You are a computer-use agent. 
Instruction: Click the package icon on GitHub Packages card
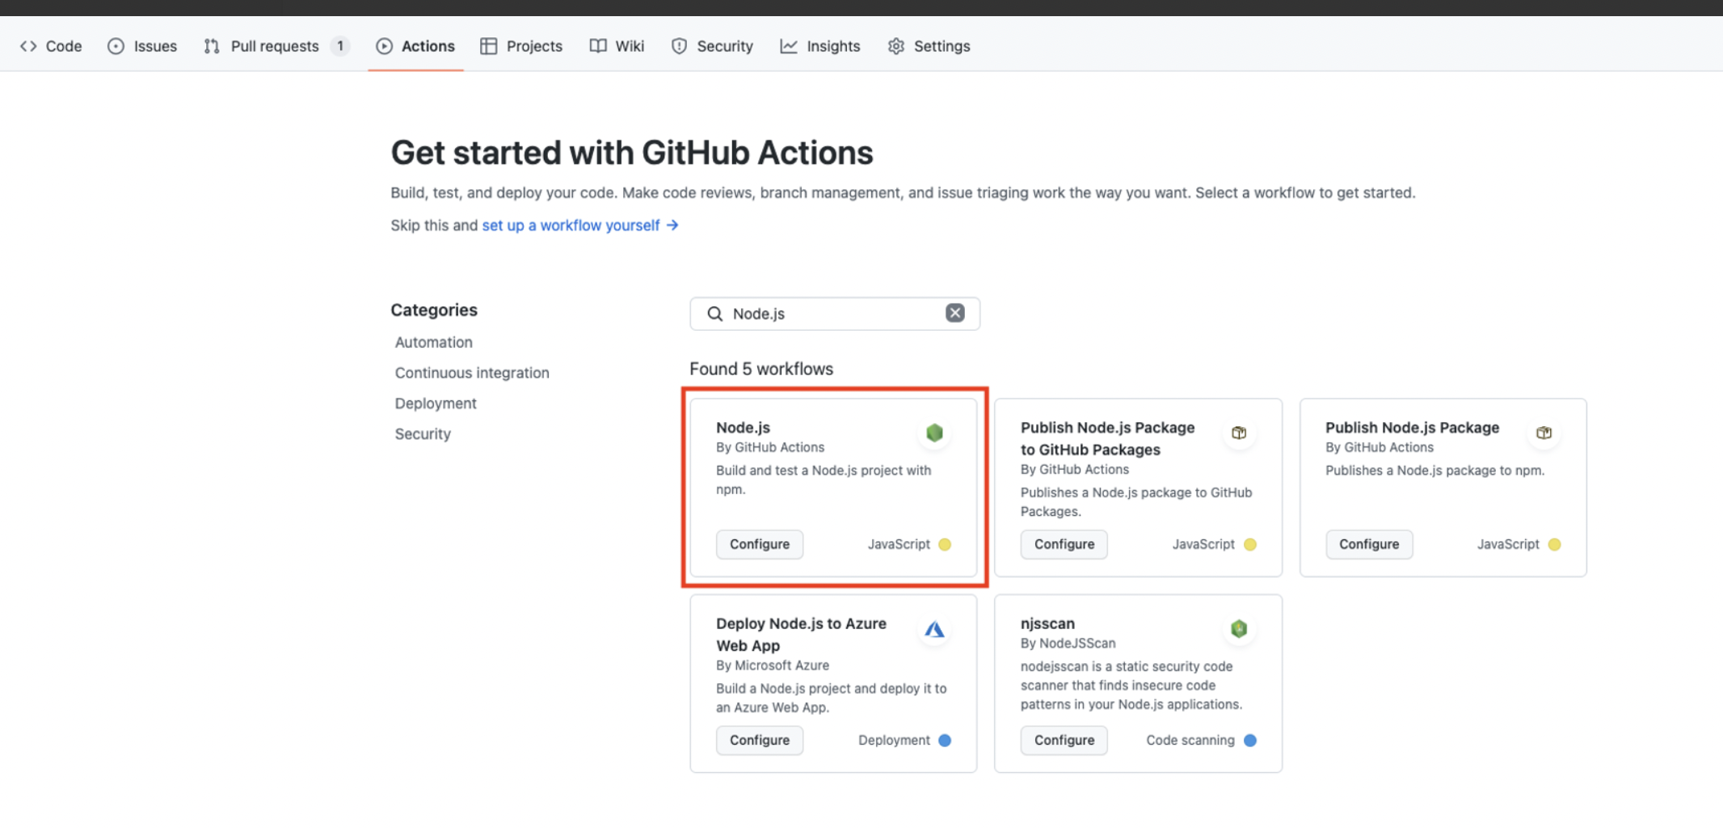pyautogui.click(x=1239, y=433)
